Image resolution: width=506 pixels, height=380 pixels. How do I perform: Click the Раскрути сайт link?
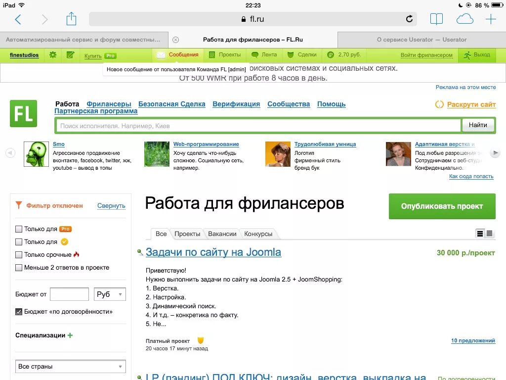tap(471, 104)
